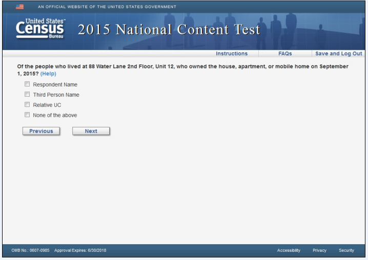Image resolution: width=368 pixels, height=260 pixels.
Task: Open the FAQs menu item
Action: point(285,54)
